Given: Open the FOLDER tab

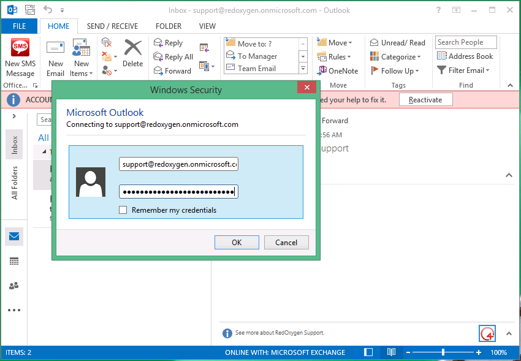Looking at the screenshot, I should click(x=169, y=26).
